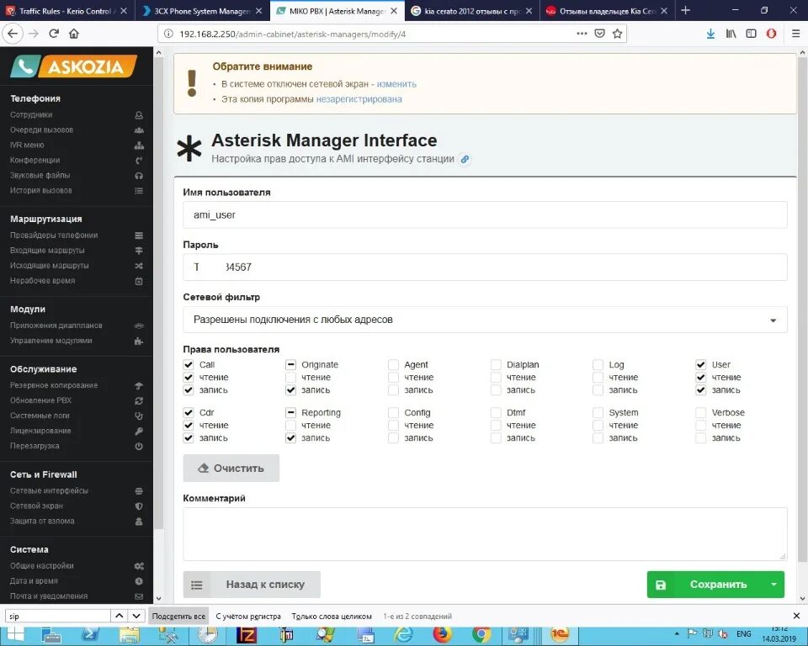Enable the Agent permission checkbox
Viewport: 808px width, 646px height.
(393, 365)
